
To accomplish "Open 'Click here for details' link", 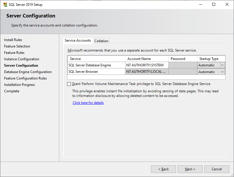I will [x=88, y=102].
